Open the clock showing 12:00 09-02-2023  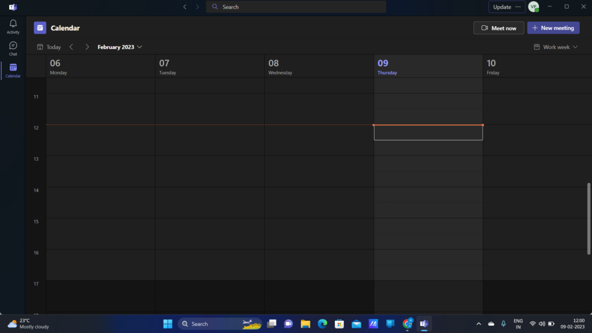572,324
